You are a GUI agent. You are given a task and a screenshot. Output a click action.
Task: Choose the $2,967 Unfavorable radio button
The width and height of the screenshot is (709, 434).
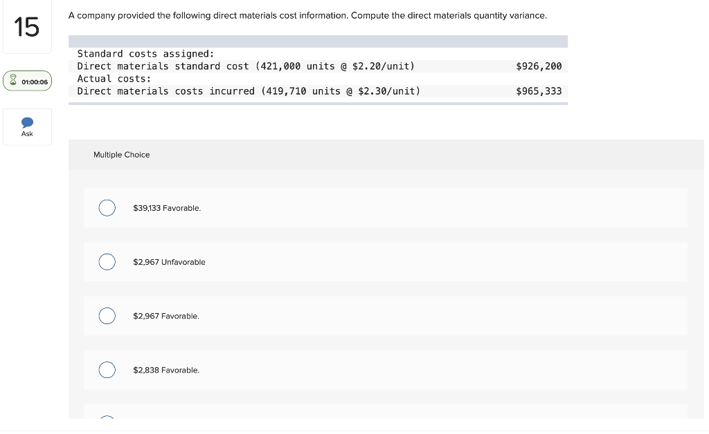pos(107,262)
